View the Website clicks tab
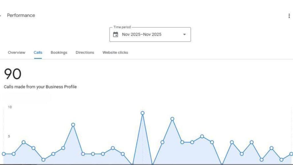 [x=115, y=52]
